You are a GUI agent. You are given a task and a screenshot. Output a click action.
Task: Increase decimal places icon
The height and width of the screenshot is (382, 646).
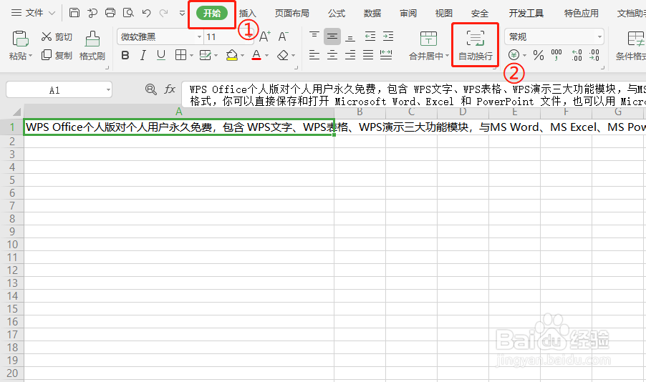pyautogui.click(x=577, y=55)
